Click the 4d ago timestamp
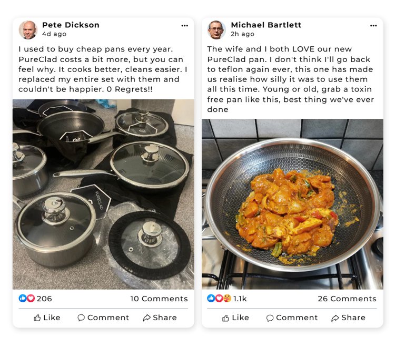This screenshot has width=395, height=338. click(x=54, y=34)
